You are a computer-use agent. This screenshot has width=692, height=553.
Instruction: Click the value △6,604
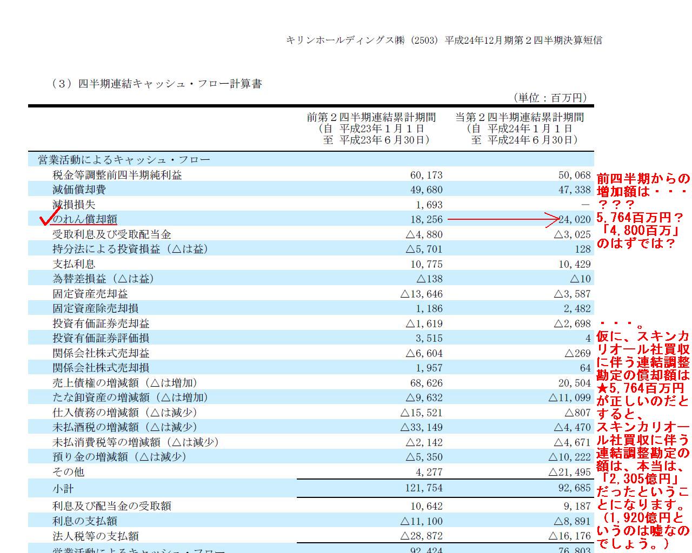click(x=424, y=353)
